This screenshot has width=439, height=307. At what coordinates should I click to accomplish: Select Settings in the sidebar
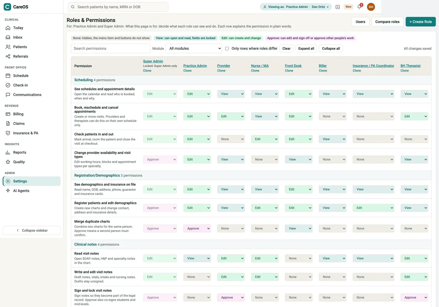point(32,181)
